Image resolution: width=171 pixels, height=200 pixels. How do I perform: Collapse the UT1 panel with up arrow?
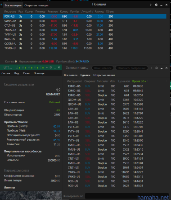(47, 67)
